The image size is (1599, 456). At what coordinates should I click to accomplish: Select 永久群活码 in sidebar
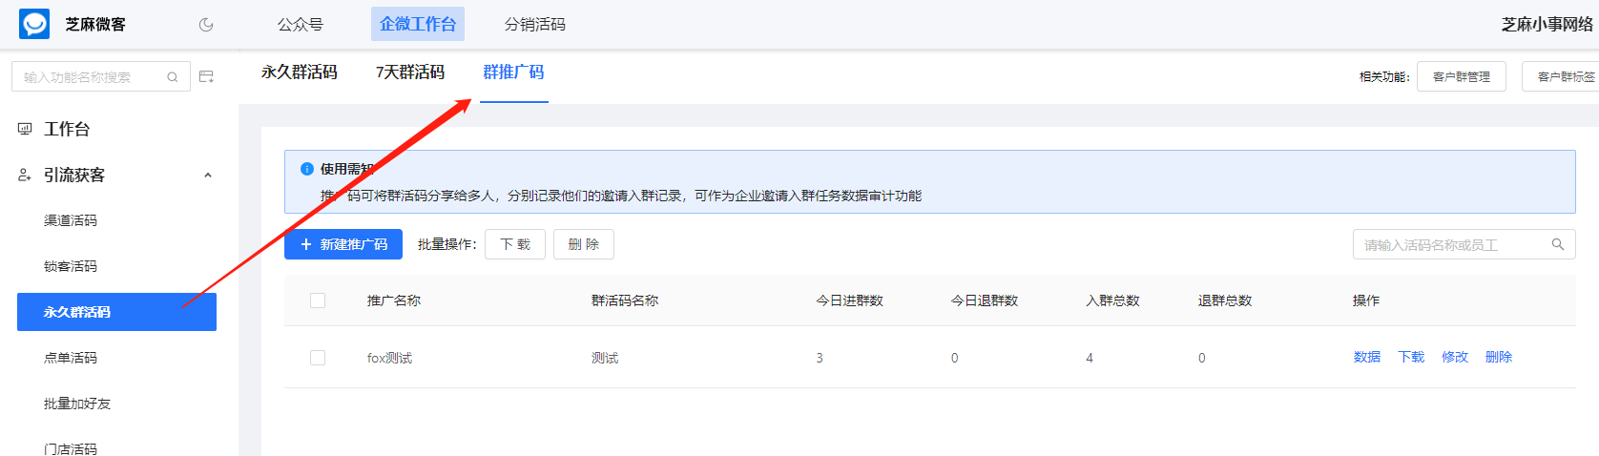coord(116,312)
